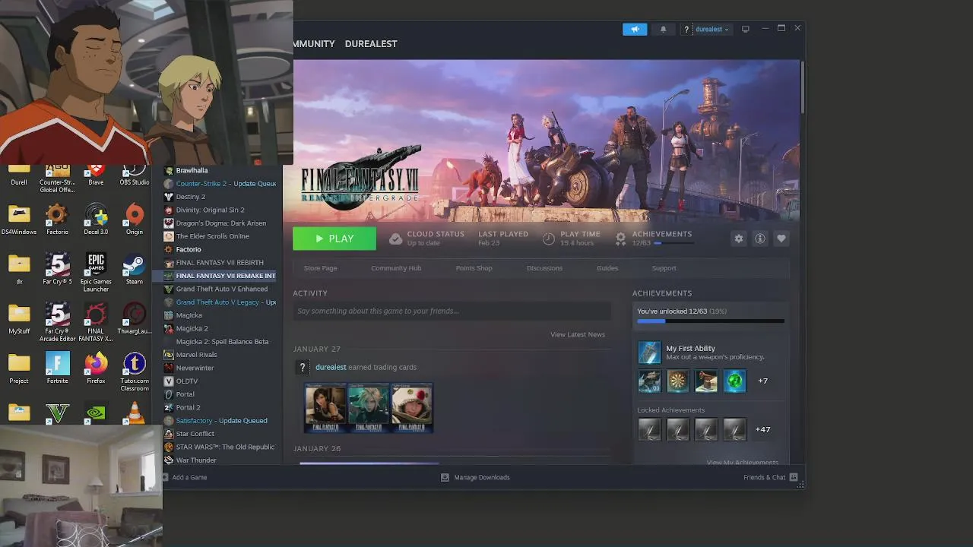Open Steam announcements megaphone button
The width and height of the screenshot is (973, 547).
(634, 29)
